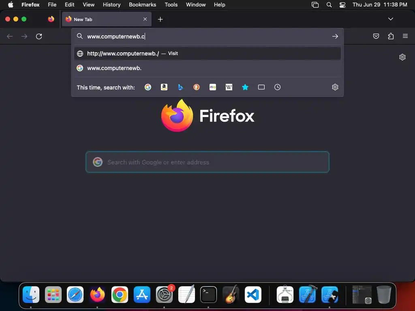Reload the current page

tap(39, 36)
